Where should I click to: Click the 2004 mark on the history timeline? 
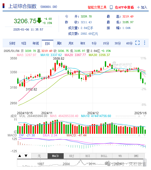(x=66, y=164)
